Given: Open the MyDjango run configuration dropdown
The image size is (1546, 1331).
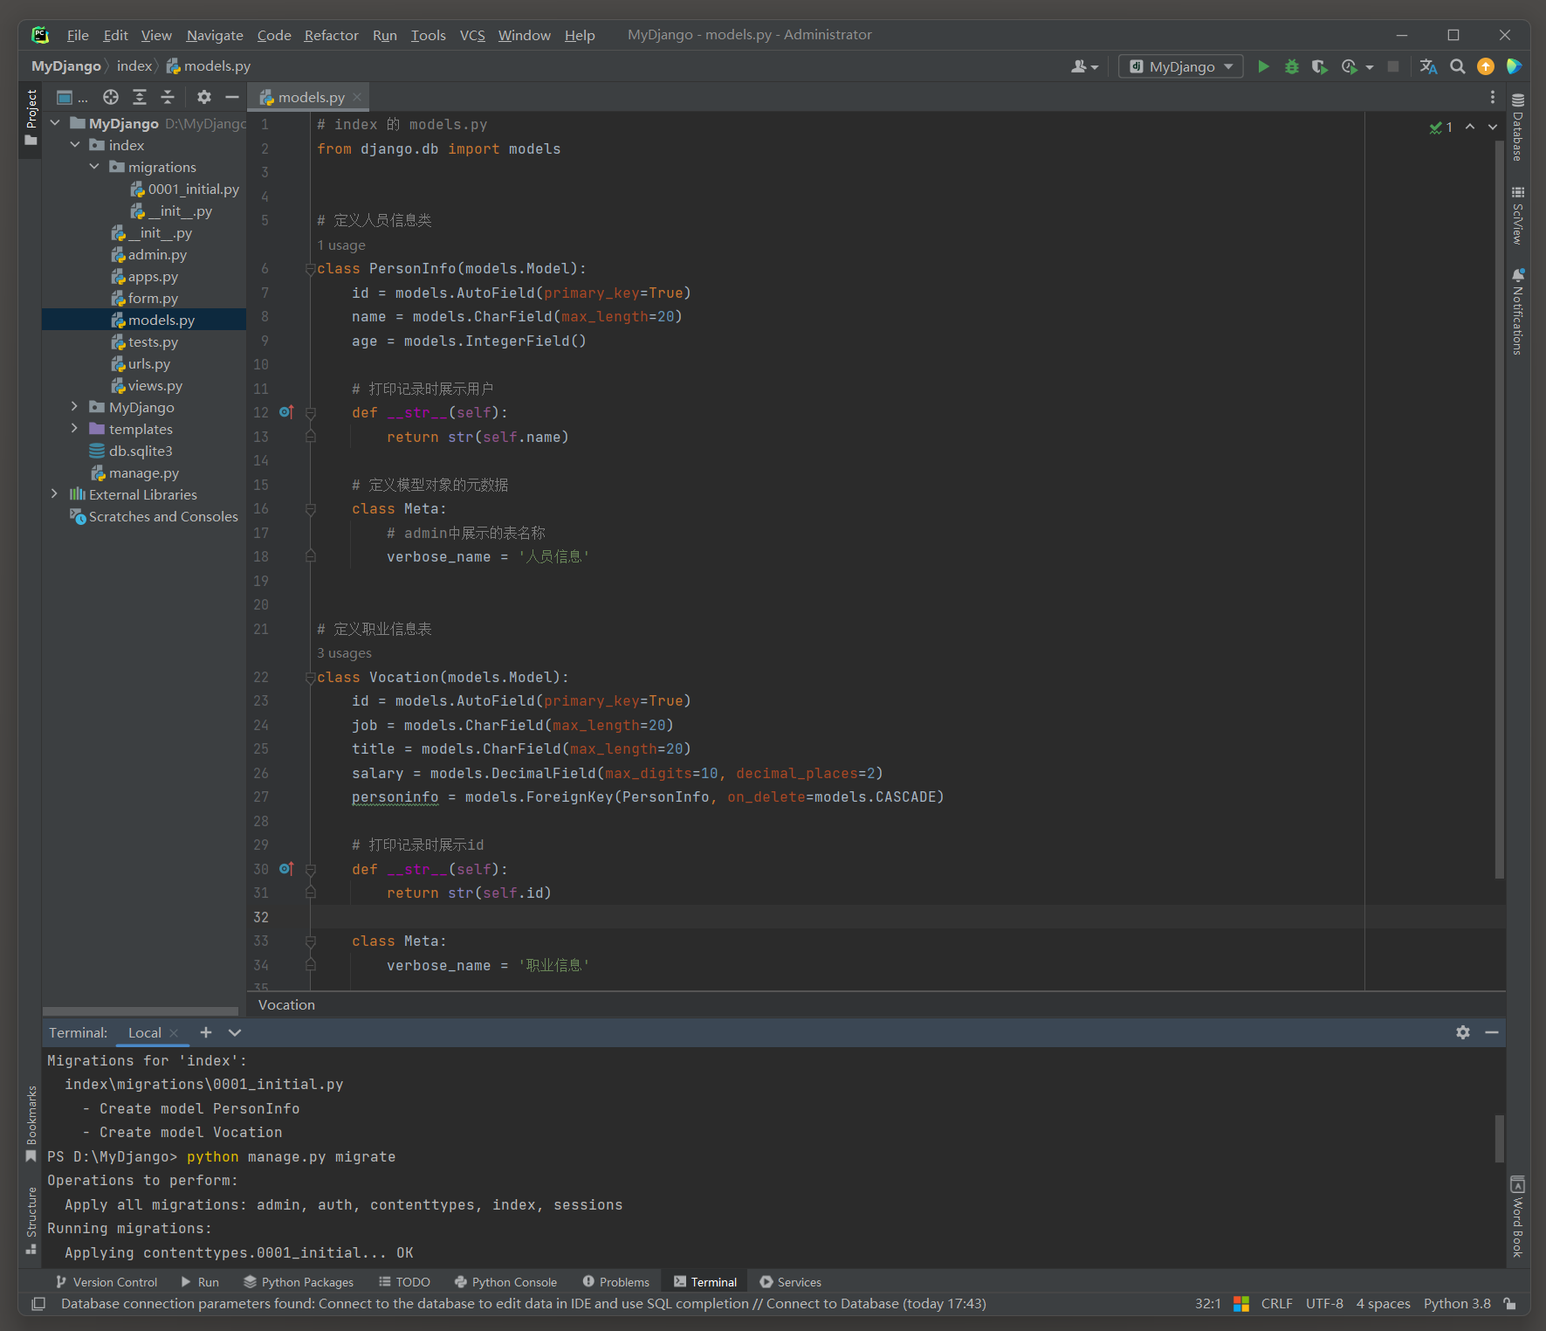Looking at the screenshot, I should (x=1181, y=66).
